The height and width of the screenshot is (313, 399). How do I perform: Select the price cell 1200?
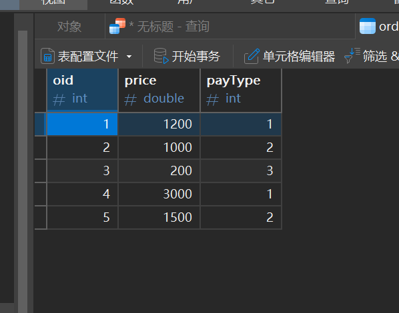[159, 124]
